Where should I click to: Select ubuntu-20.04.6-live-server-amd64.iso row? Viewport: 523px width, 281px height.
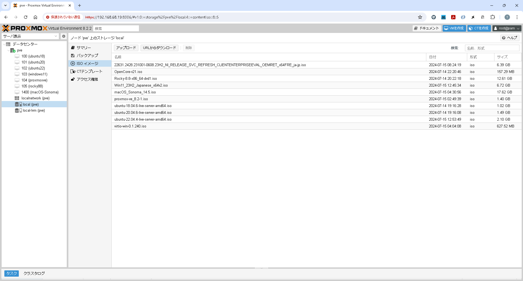(x=317, y=113)
